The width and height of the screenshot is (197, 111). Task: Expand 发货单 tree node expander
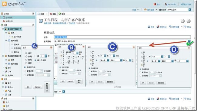[x=3, y=75]
